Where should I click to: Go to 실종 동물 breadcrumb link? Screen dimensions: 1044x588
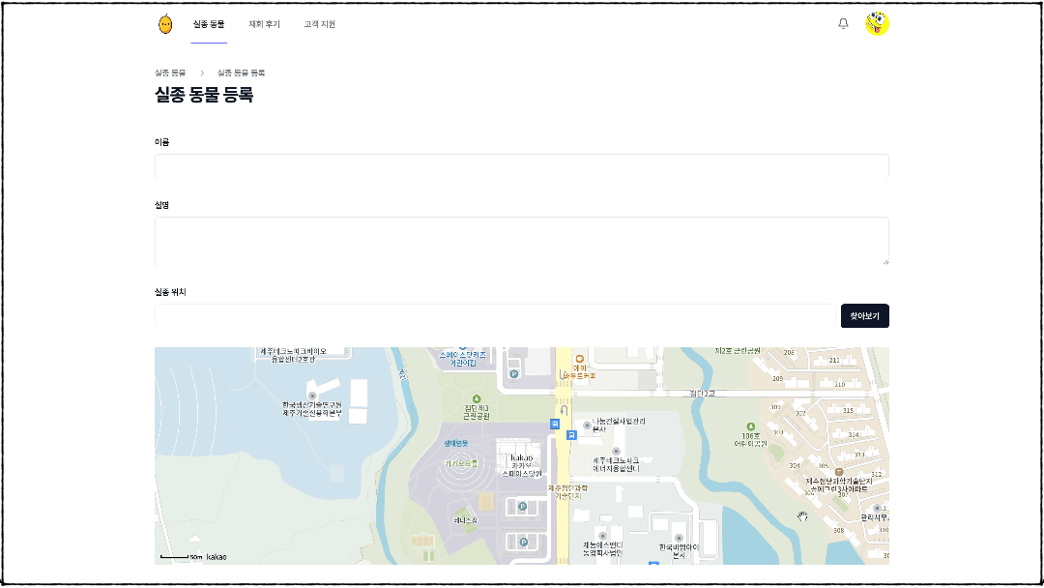click(x=170, y=73)
